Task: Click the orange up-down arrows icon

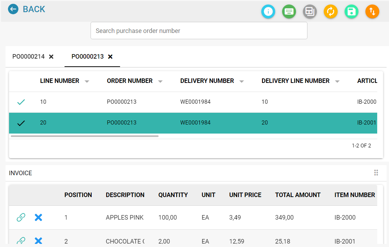Action: (372, 11)
